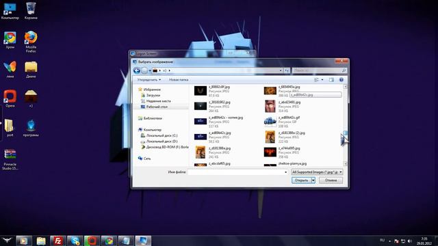
Task: Launch the Mozilla Firefox desktop shortcut
Action: pos(31,42)
